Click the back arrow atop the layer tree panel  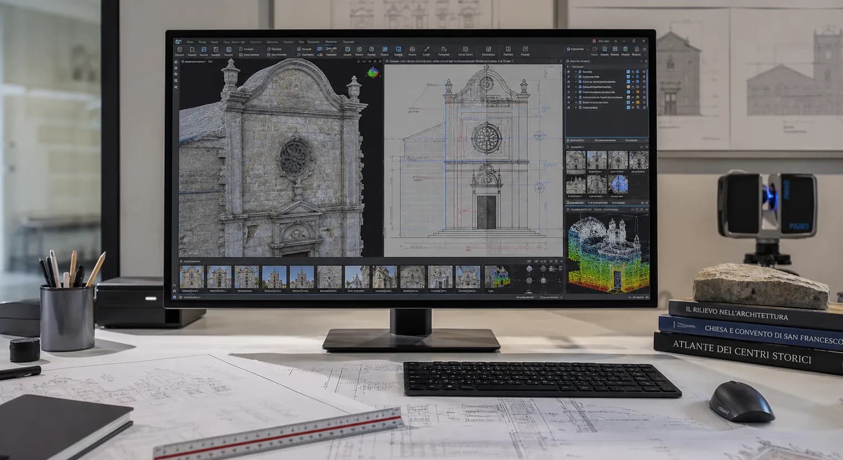coord(568,67)
